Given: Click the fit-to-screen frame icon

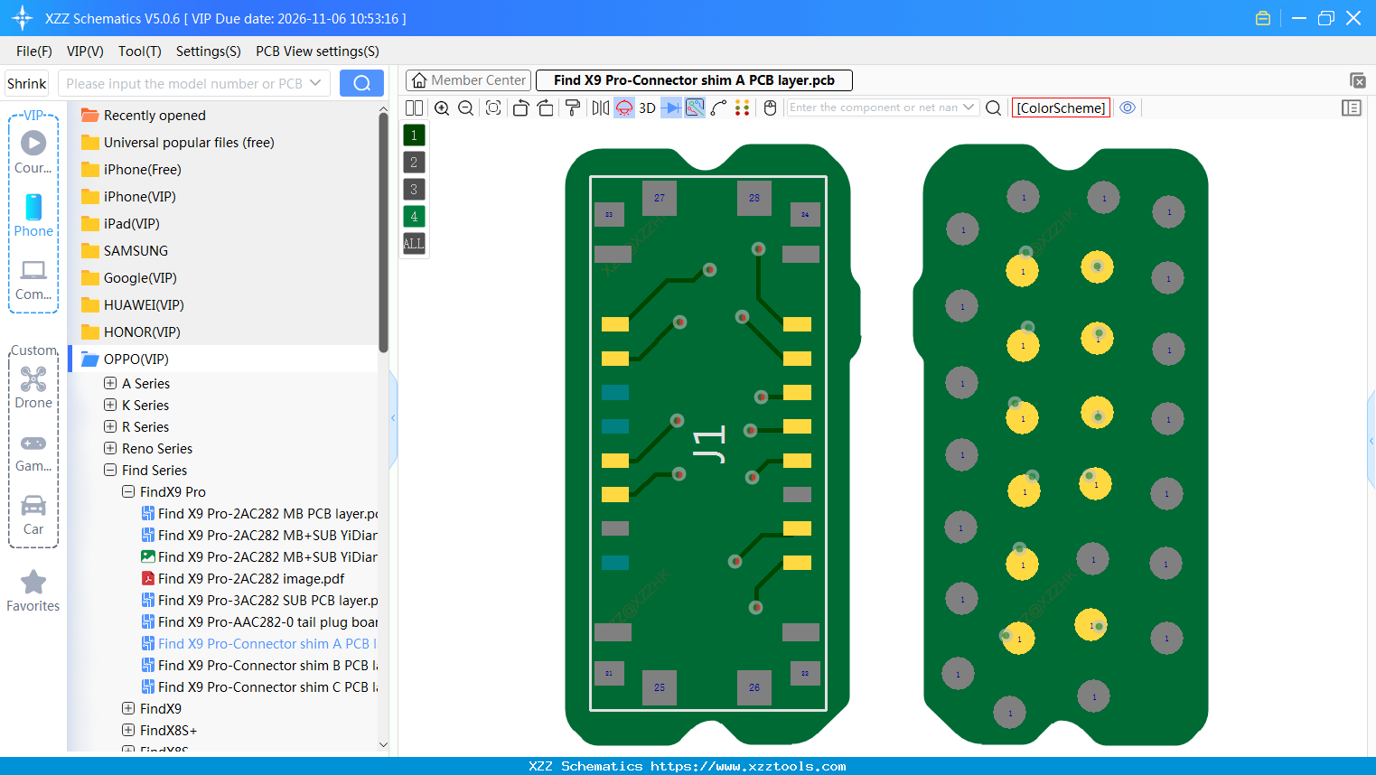Looking at the screenshot, I should tap(493, 107).
